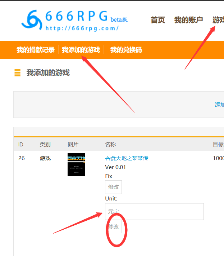Select the Fix label text

click(x=109, y=176)
